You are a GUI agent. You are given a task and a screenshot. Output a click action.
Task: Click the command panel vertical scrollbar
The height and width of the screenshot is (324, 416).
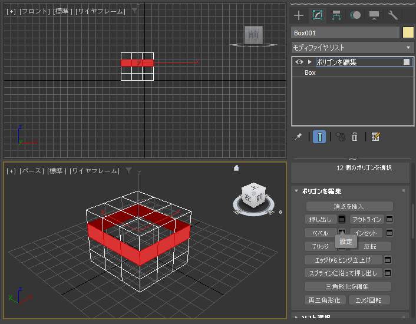(x=413, y=221)
